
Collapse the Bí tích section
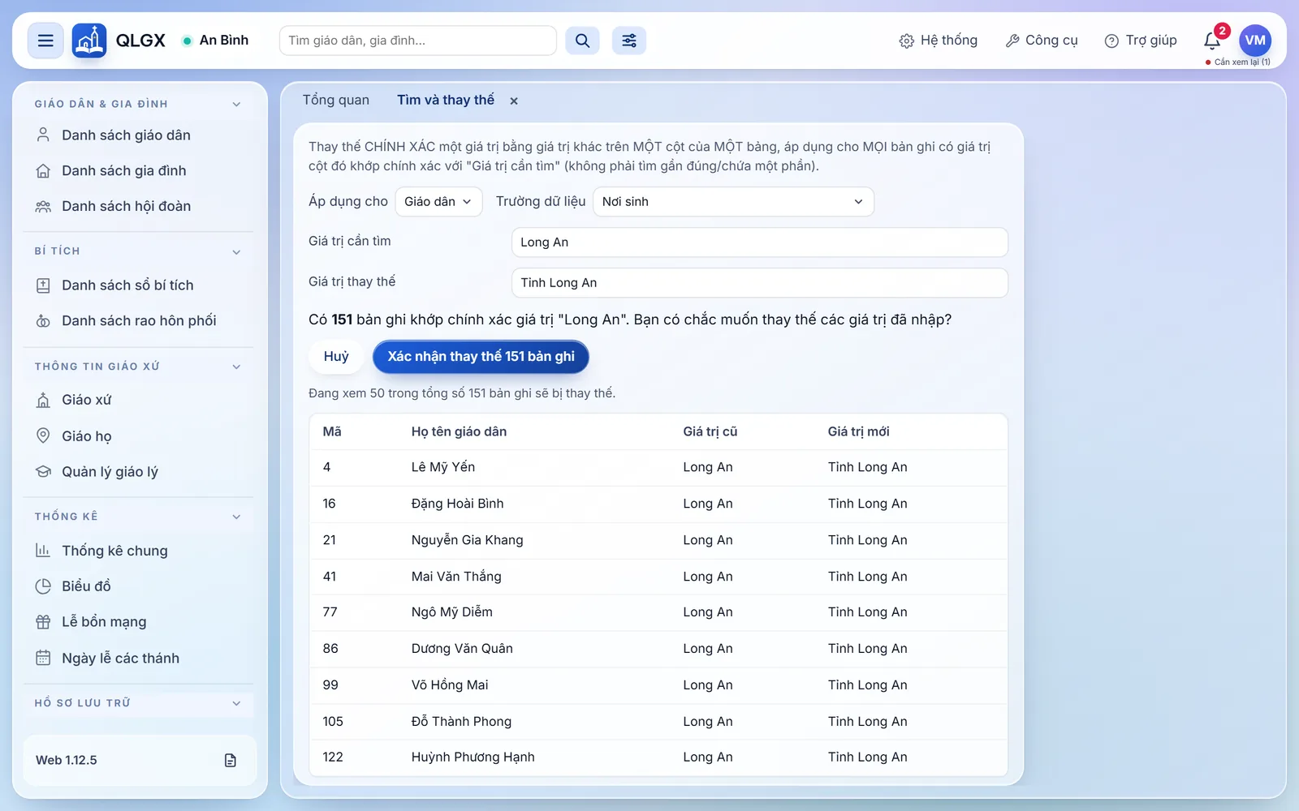236,251
